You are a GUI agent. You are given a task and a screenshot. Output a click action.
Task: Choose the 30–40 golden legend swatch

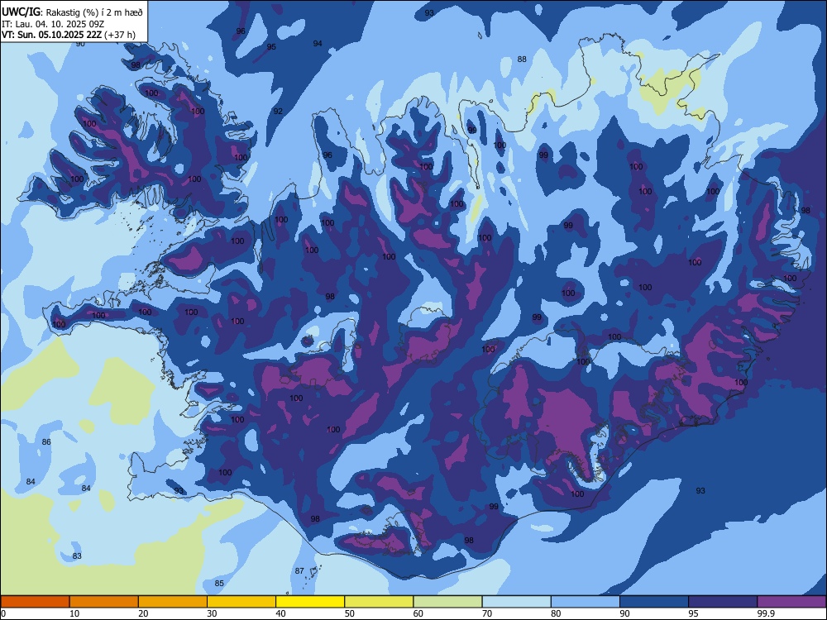pos(241,602)
